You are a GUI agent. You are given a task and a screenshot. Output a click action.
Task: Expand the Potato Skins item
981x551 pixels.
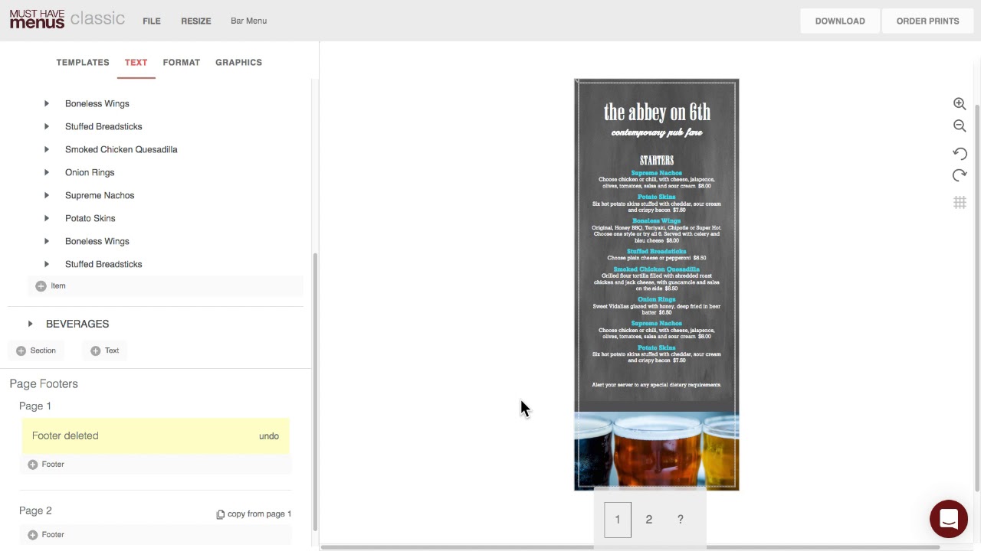47,218
